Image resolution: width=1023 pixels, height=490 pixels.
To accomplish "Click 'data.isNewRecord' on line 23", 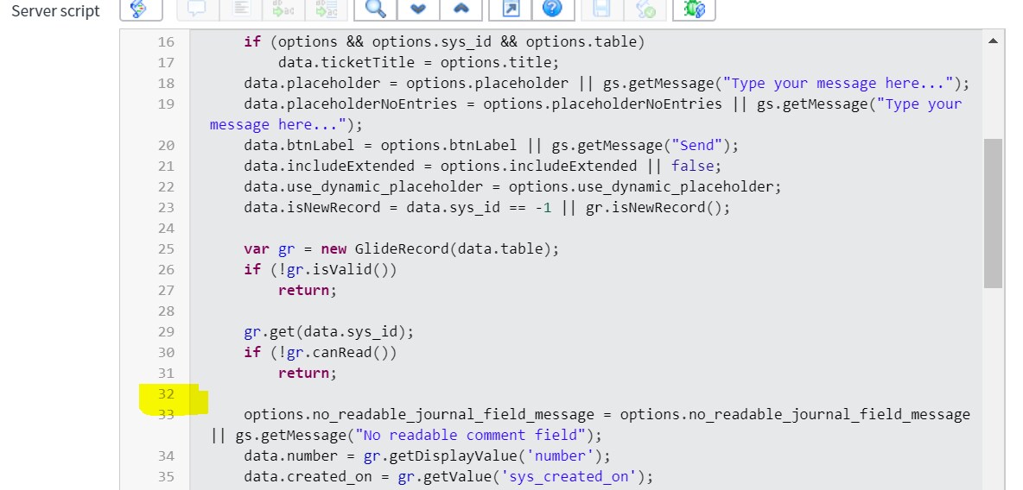I will (312, 208).
